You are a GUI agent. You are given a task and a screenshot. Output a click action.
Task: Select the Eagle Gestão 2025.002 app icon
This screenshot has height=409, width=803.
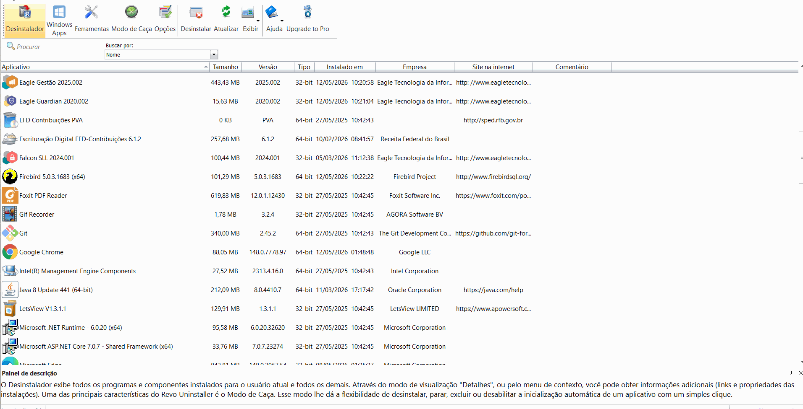pos(10,83)
